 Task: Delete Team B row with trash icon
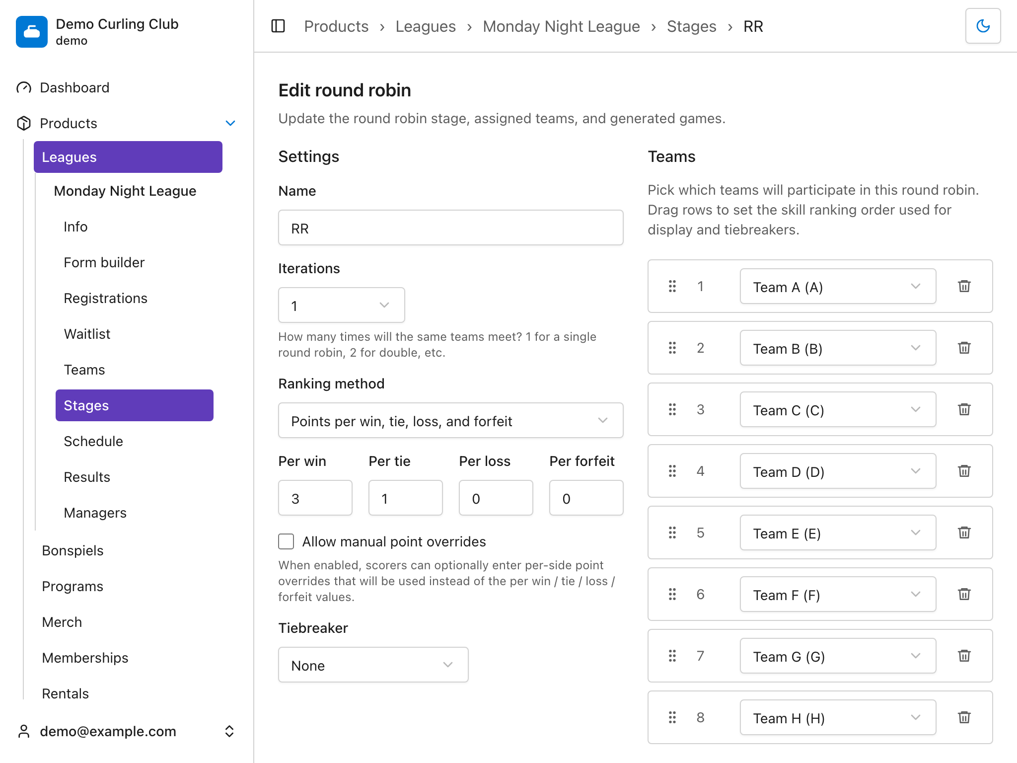click(964, 348)
